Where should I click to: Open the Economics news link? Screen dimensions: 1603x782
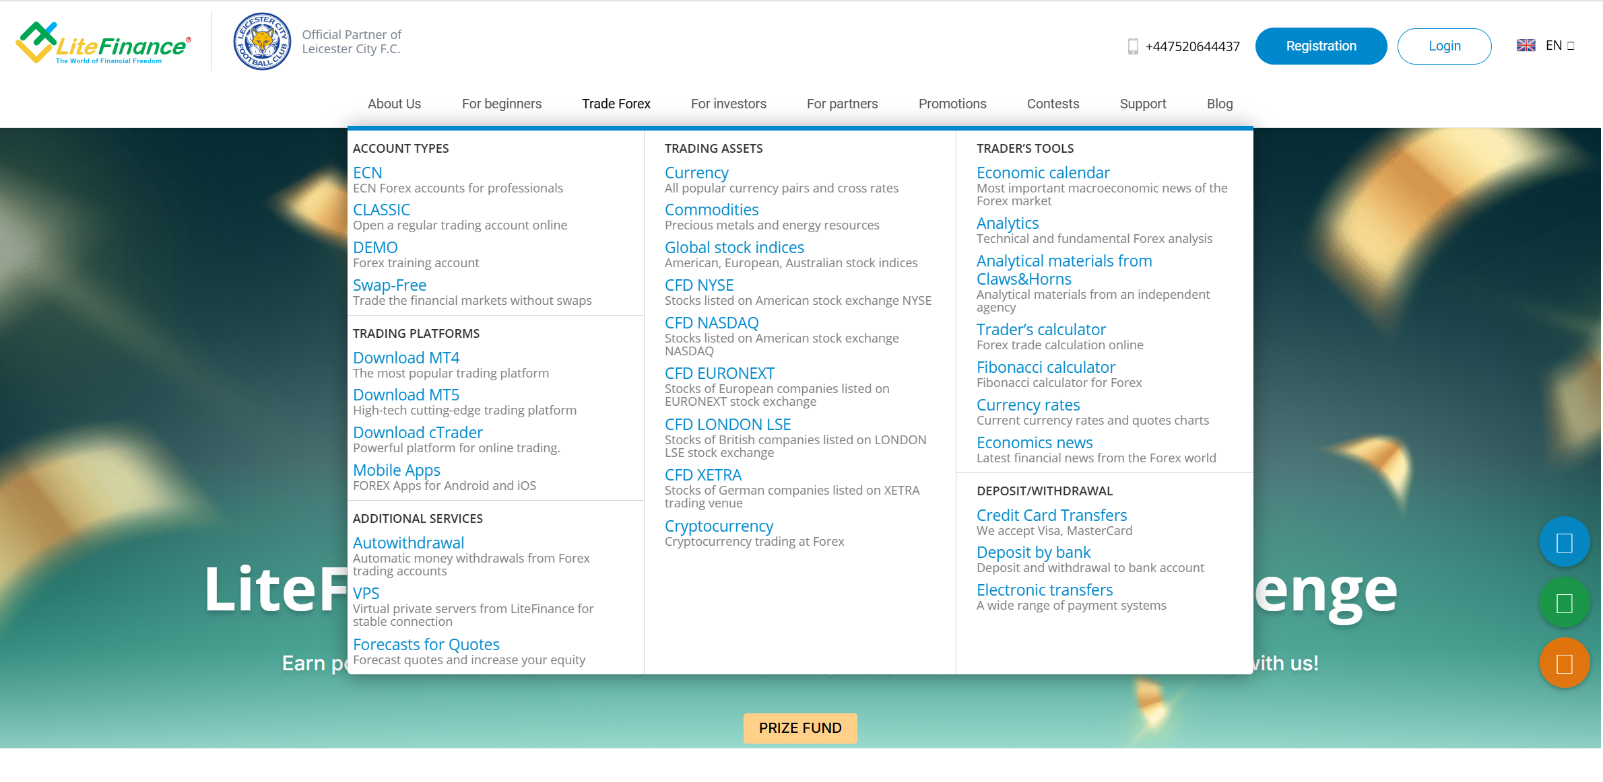1035,443
